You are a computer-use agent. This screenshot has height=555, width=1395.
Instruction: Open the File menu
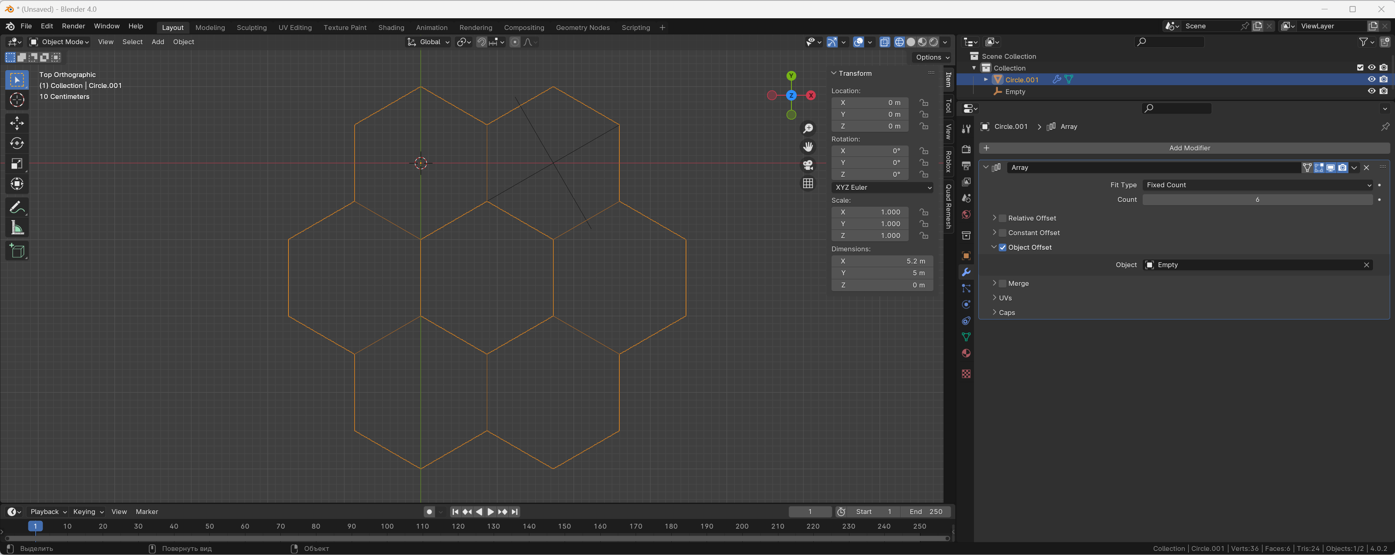[x=26, y=26]
